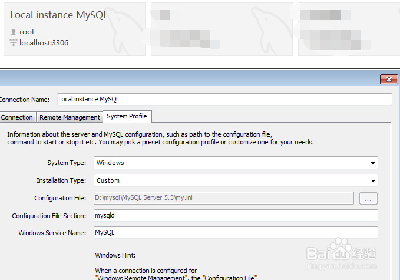
Task: Click the Configuration File Section field
Action: [x=236, y=215]
